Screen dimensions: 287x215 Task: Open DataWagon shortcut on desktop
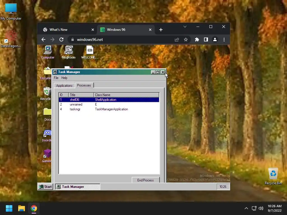tap(11, 39)
